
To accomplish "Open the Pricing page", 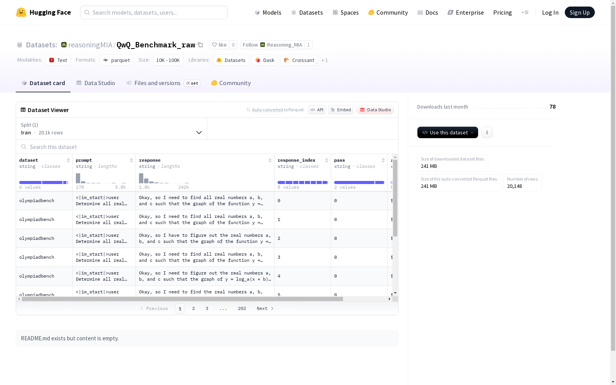I will coord(502,12).
